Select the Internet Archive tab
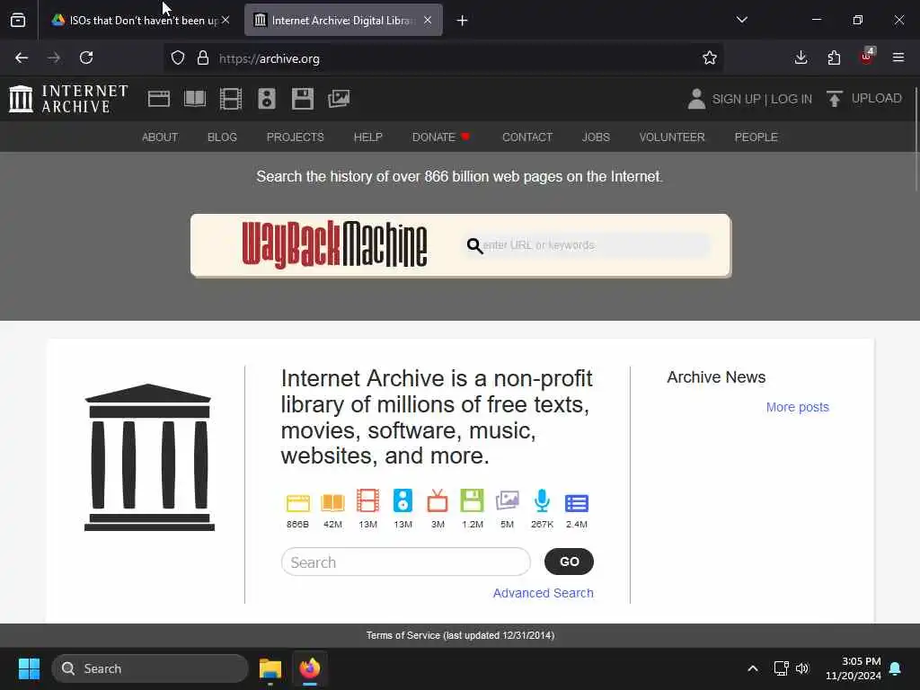920x690 pixels. tap(343, 20)
